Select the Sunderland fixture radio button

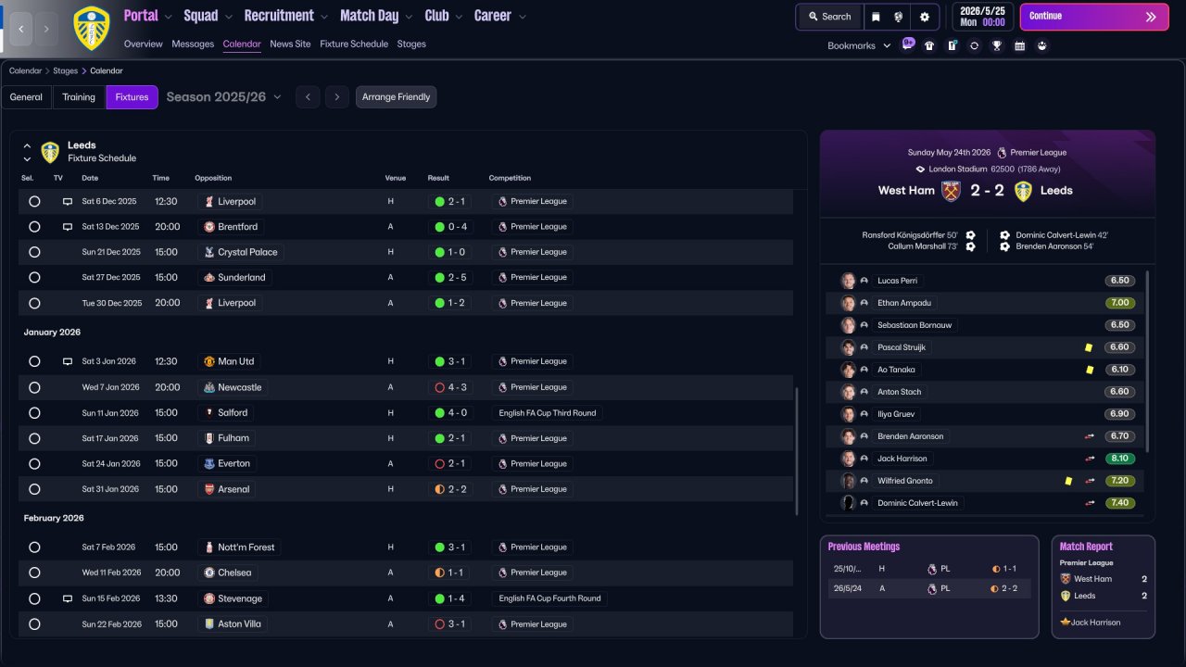tap(34, 277)
